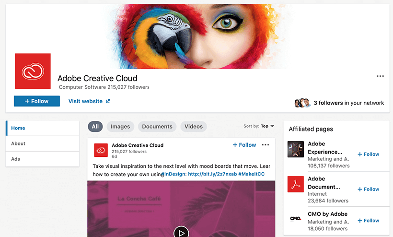393x237 pixels.
Task: Open the Adobe Experience affiliated page name
Action: tap(325, 148)
